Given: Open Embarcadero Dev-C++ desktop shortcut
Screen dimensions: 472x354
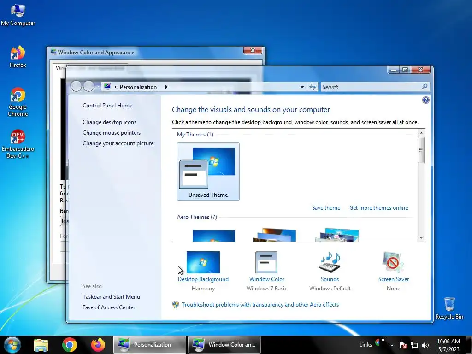Looking at the screenshot, I should [18, 144].
